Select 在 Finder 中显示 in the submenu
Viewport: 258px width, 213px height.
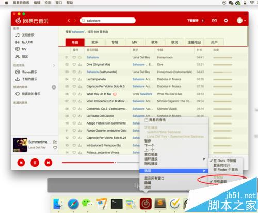(225, 170)
